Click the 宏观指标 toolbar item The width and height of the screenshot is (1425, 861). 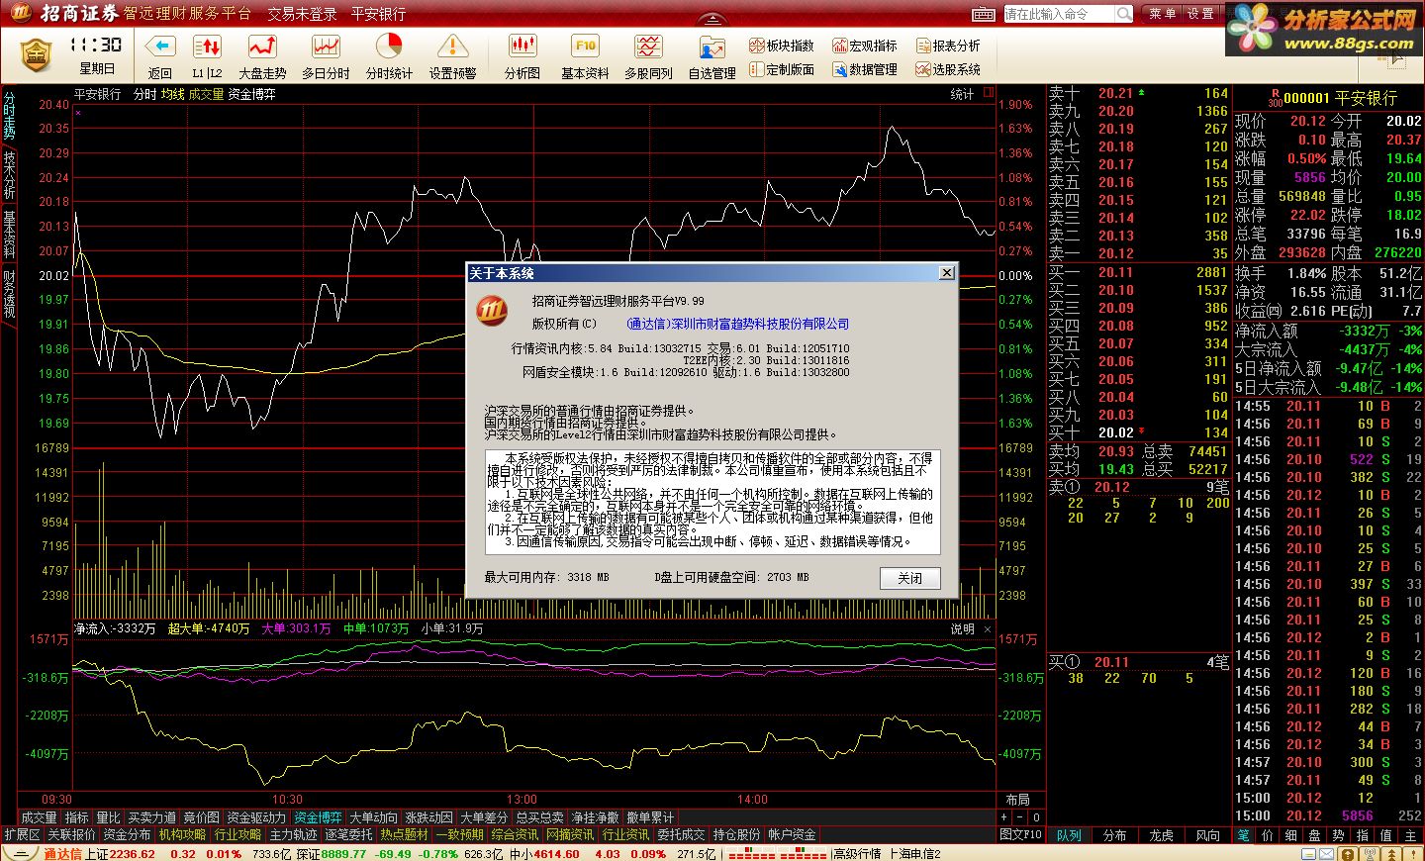[865, 46]
